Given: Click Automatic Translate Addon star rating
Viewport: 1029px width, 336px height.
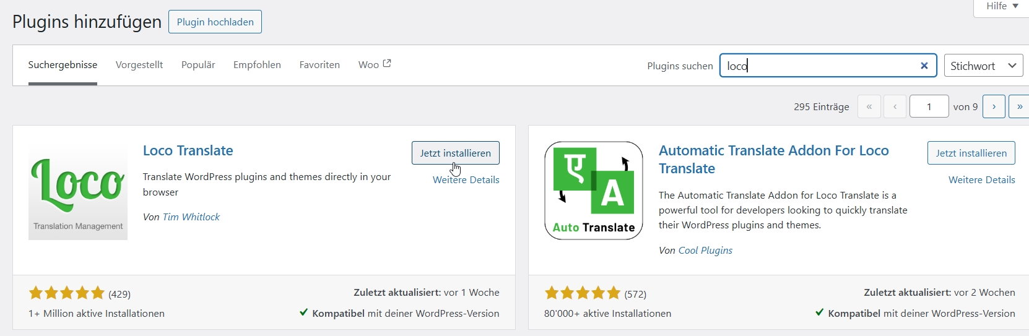Looking at the screenshot, I should coord(582,293).
